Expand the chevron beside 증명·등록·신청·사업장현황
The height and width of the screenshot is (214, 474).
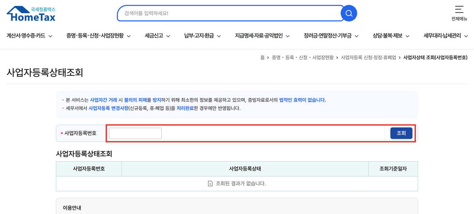pos(129,36)
